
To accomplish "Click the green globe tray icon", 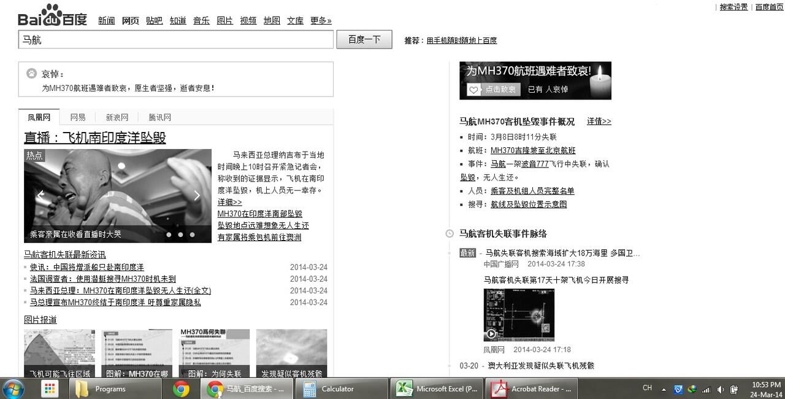I will click(x=692, y=389).
